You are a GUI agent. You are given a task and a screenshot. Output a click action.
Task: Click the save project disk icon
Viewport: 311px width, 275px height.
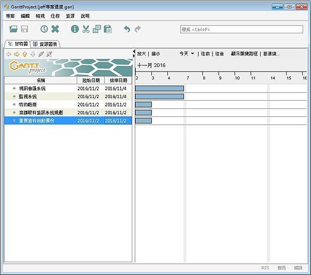click(x=24, y=29)
